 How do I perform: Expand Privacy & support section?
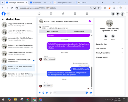(x=109, y=57)
